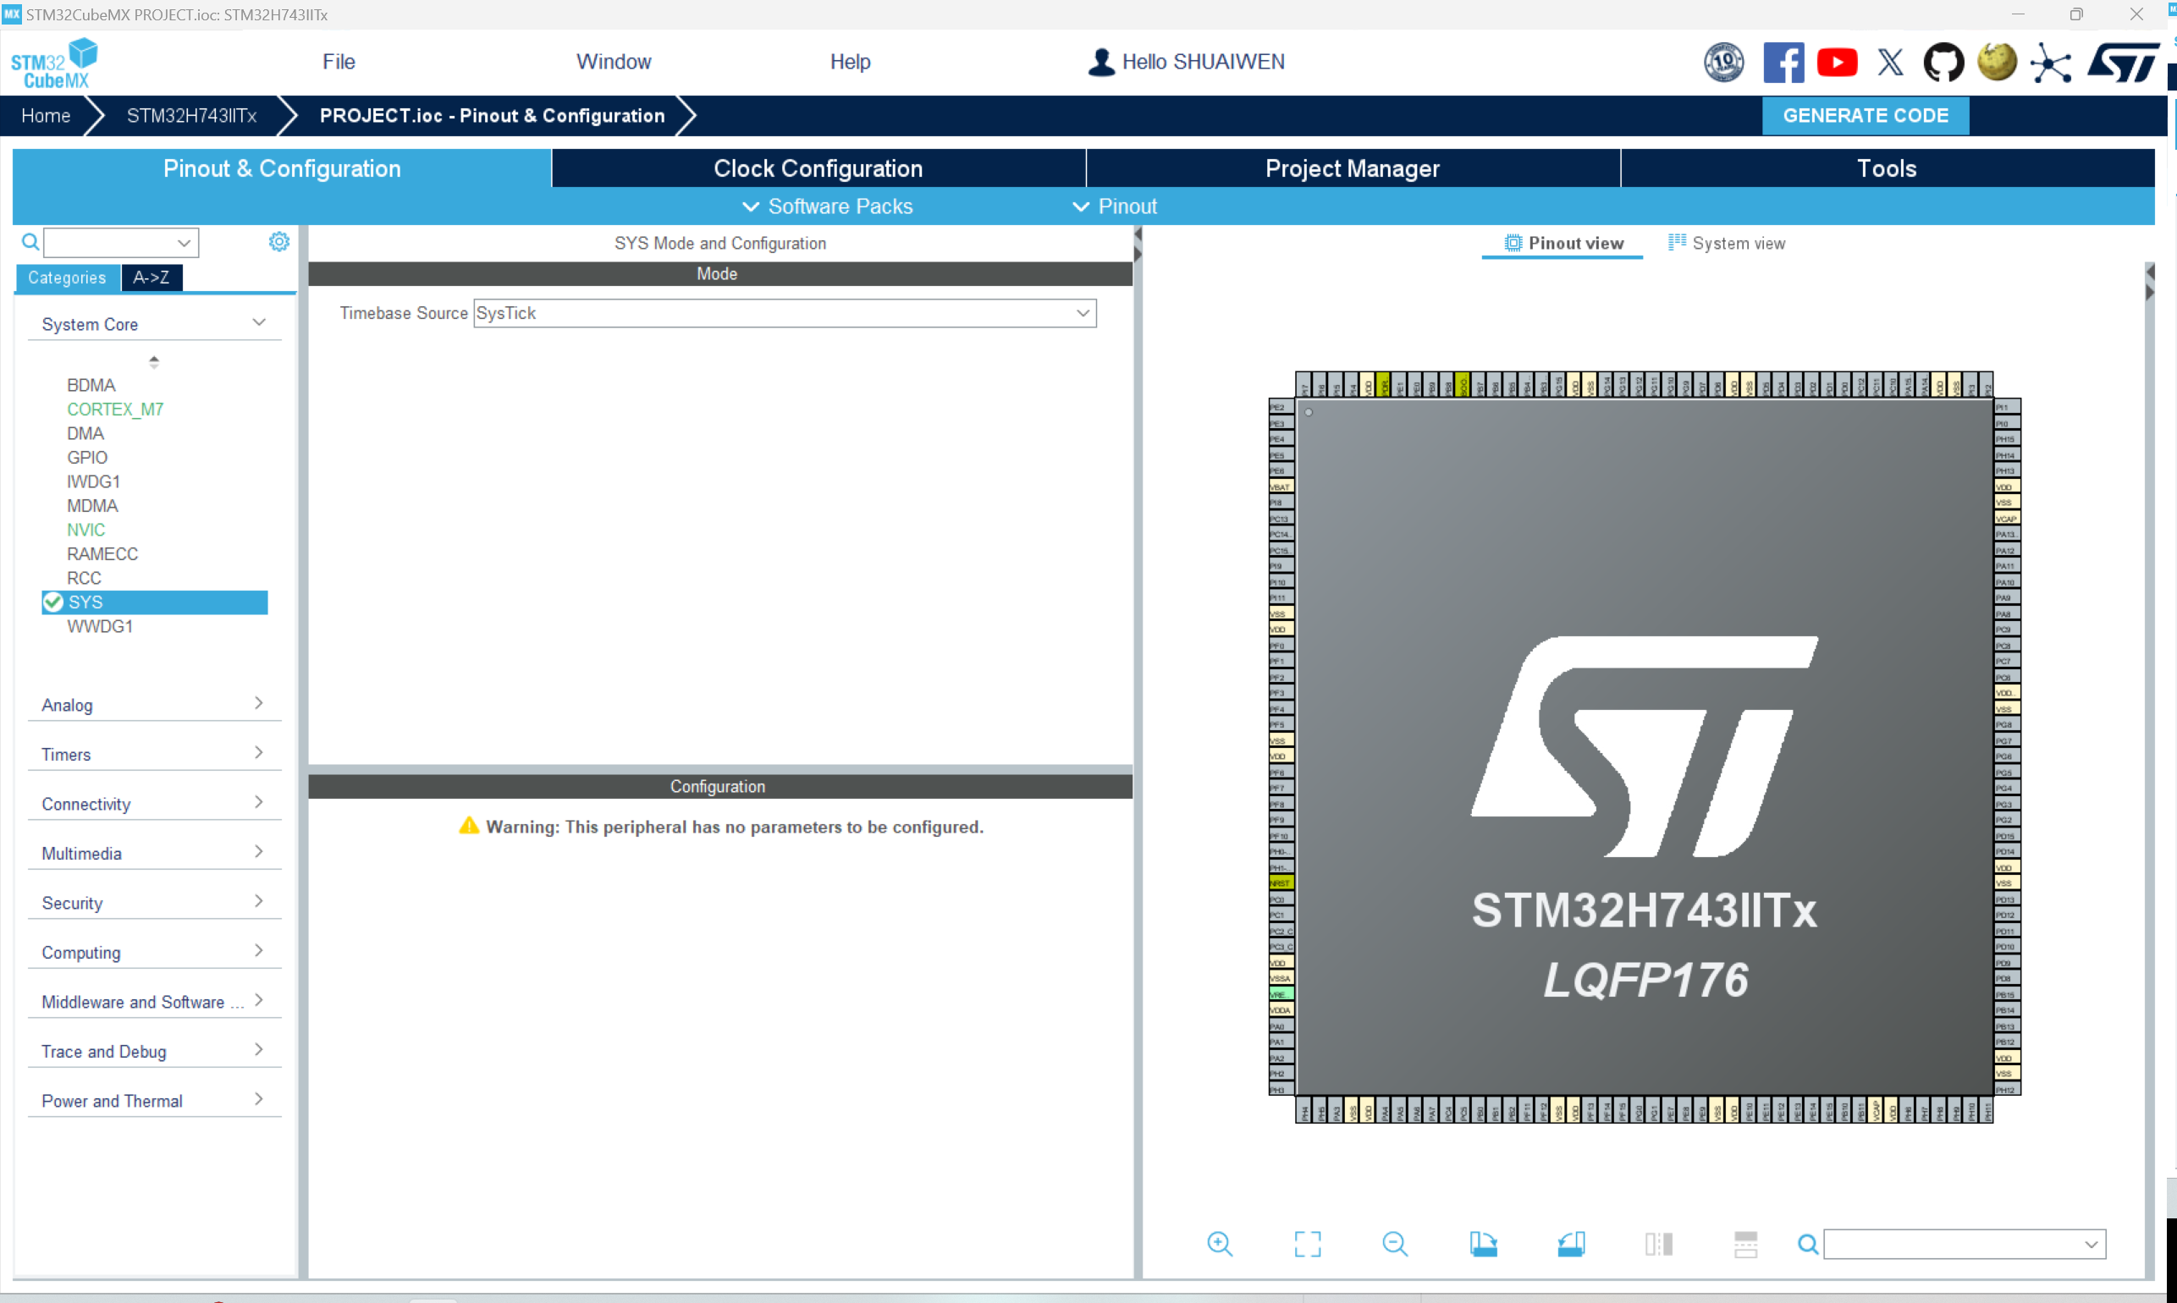Image resolution: width=2177 pixels, height=1303 pixels.
Task: Rotate the chip view clockwise icon
Action: [1482, 1243]
